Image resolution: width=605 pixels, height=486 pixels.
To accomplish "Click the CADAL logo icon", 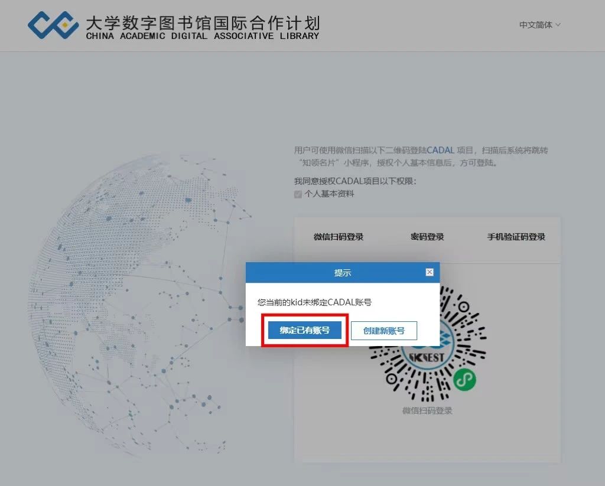I will point(53,25).
